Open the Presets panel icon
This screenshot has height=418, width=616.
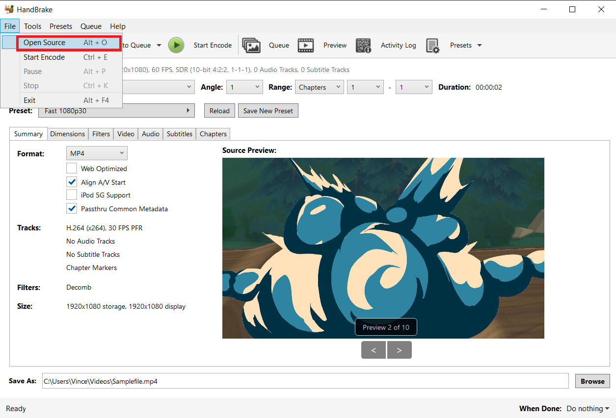(x=434, y=45)
